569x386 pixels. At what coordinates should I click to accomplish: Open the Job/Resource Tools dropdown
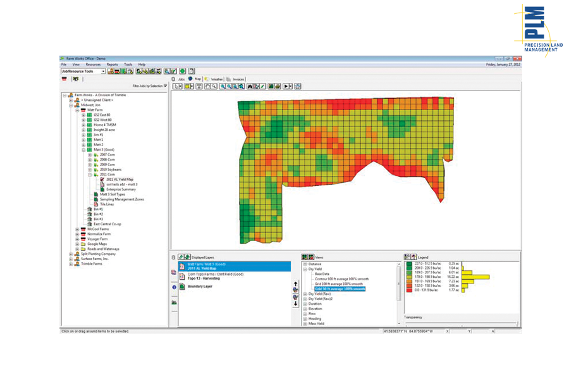[103, 71]
